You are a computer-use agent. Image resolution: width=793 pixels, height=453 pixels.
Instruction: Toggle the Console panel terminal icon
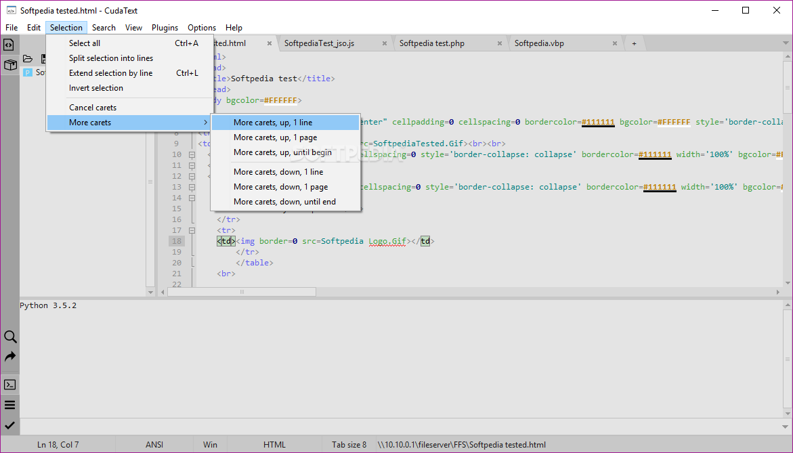pyautogui.click(x=9, y=385)
